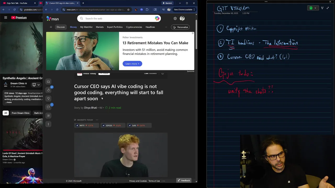The width and height of the screenshot is (335, 188).
Task: Listen to article with the headphones icon
Action: pos(48,81)
